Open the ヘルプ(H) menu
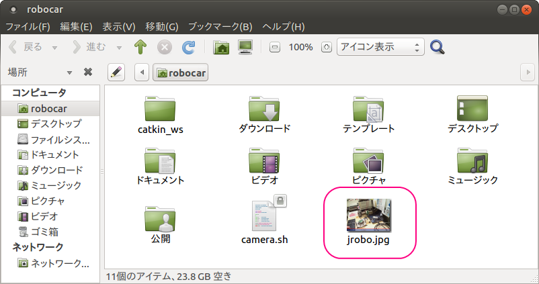Screen dimensions: 539x284 (x=283, y=26)
